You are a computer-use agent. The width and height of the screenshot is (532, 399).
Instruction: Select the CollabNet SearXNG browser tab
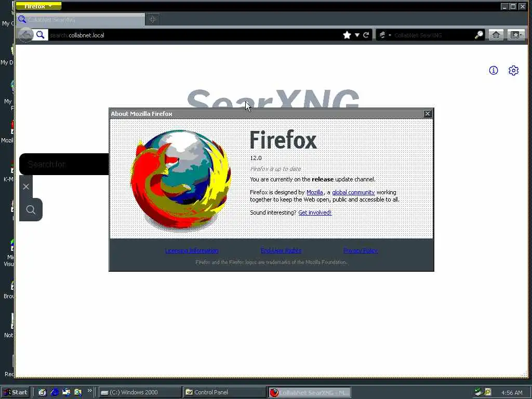coord(81,20)
